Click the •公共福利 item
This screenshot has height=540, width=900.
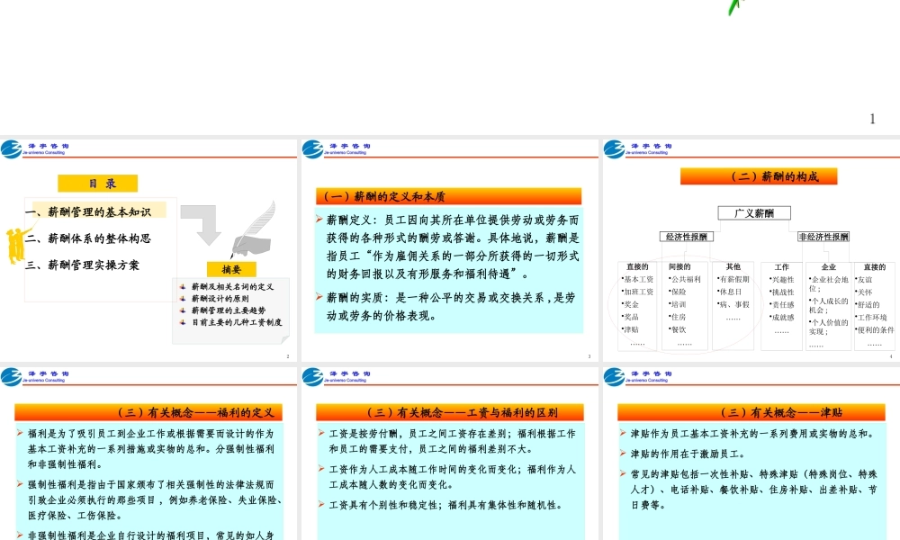(x=685, y=280)
